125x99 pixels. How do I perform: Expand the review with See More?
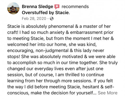(108, 93)
